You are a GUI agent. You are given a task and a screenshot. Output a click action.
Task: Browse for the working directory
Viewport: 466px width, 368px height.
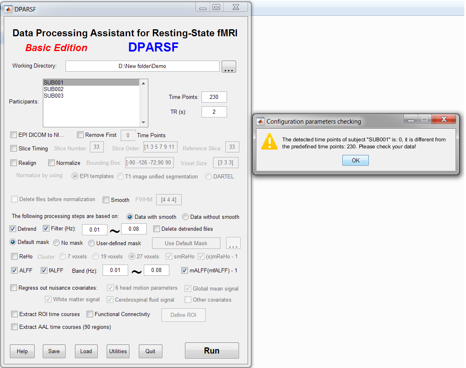229,66
